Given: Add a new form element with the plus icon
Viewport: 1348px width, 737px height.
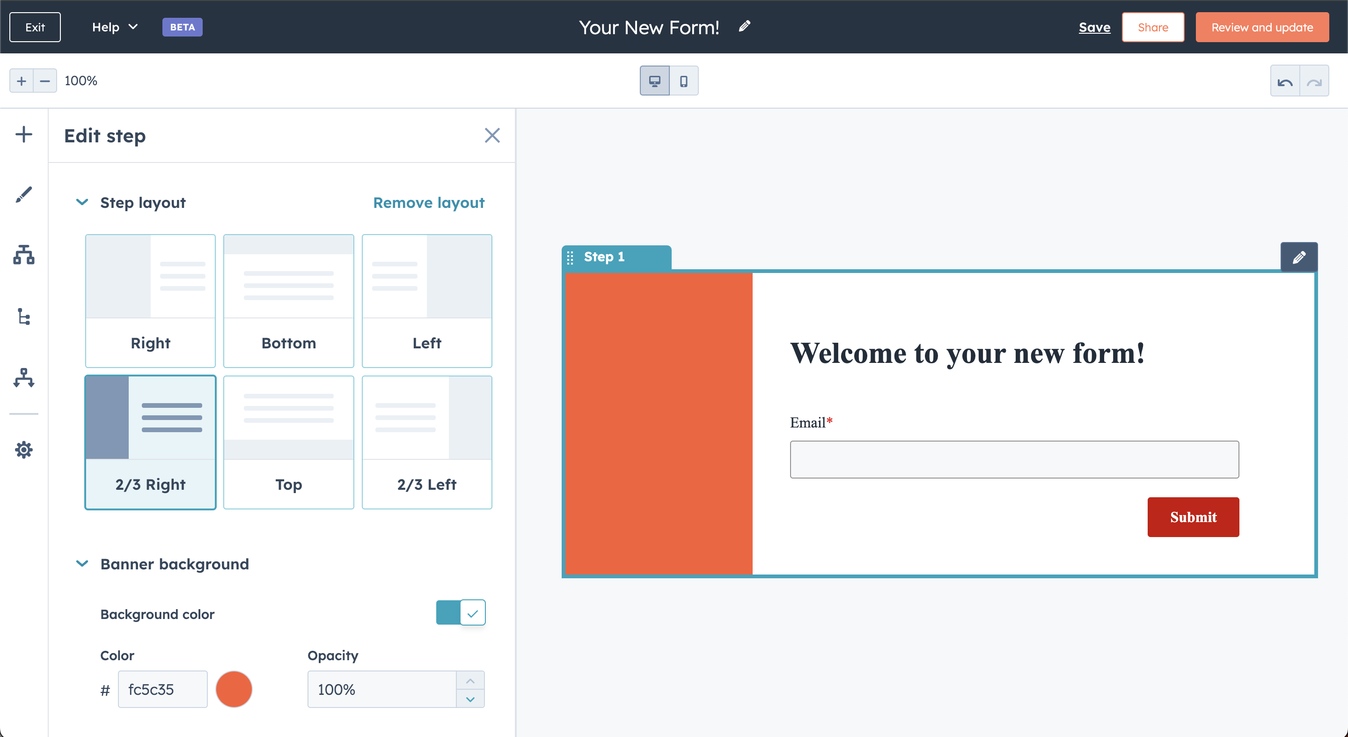Looking at the screenshot, I should 23,134.
